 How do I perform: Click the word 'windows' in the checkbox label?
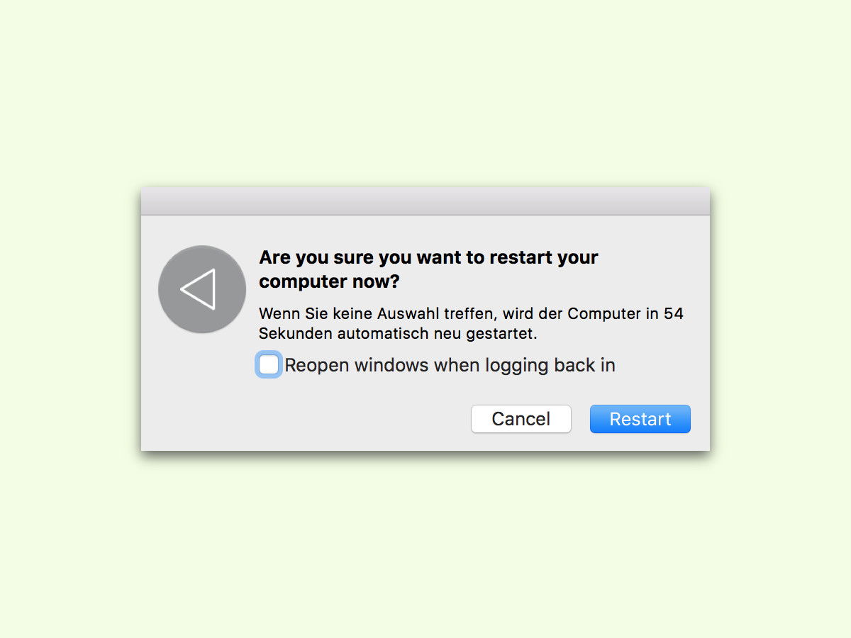(391, 366)
